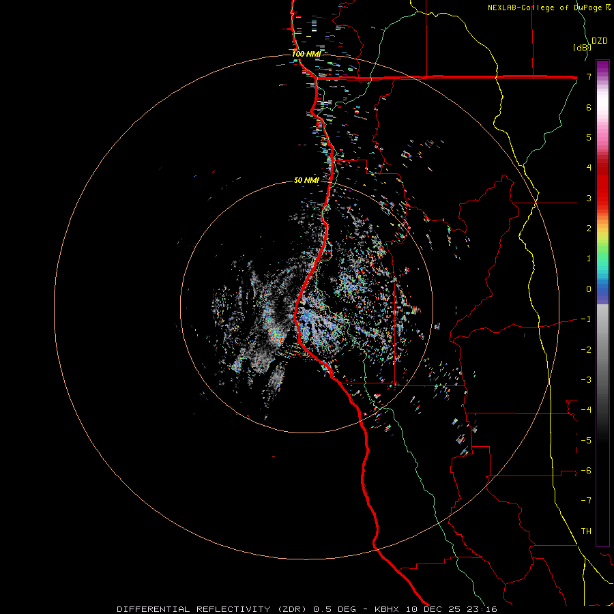Click the '3' value on color scale
614x614 pixels.
tap(589, 198)
